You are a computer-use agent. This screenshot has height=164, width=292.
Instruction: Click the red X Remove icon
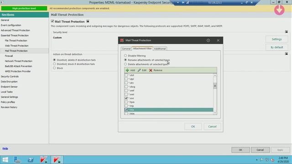tap(151, 70)
